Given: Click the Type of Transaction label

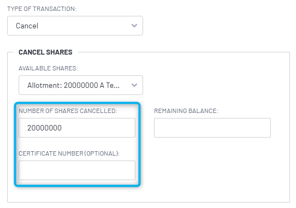Looking at the screenshot, I should coord(42,9).
